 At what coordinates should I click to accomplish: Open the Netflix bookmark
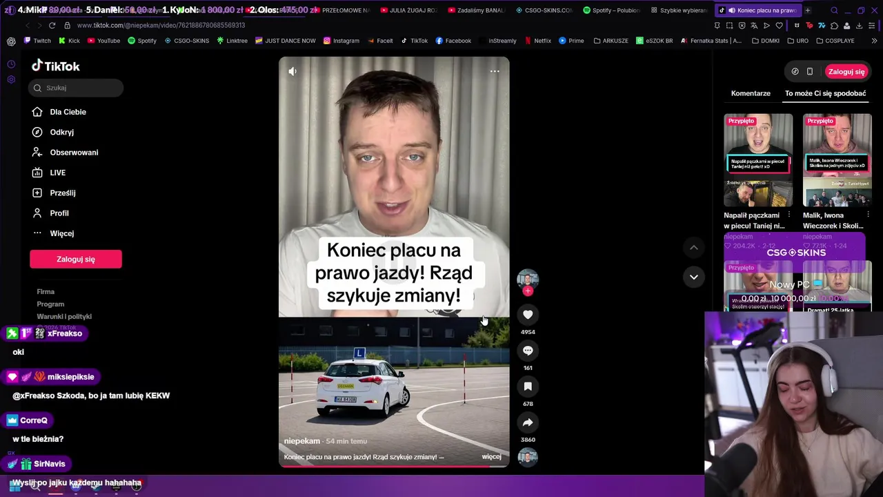pos(537,41)
